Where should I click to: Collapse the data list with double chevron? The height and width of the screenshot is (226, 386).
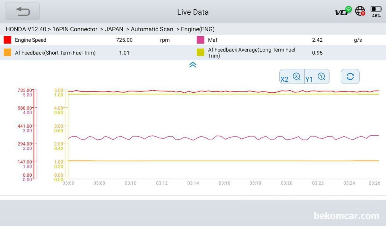pyautogui.click(x=193, y=65)
